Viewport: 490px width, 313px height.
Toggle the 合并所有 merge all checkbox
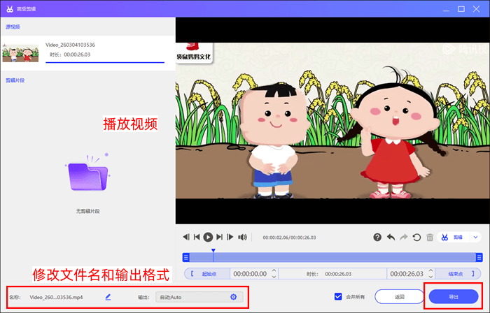[x=338, y=296]
